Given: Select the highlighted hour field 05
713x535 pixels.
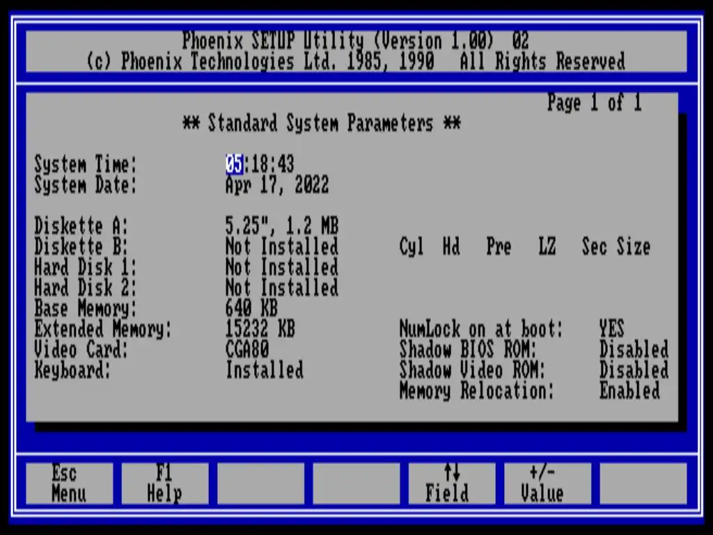Looking at the screenshot, I should point(234,164).
